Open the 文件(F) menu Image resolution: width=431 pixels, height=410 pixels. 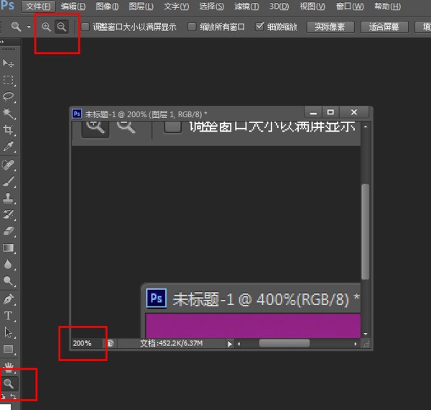click(38, 6)
